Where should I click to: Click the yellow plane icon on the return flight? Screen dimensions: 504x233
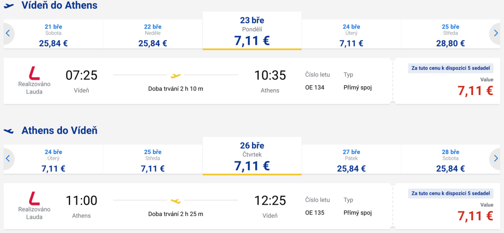(176, 201)
